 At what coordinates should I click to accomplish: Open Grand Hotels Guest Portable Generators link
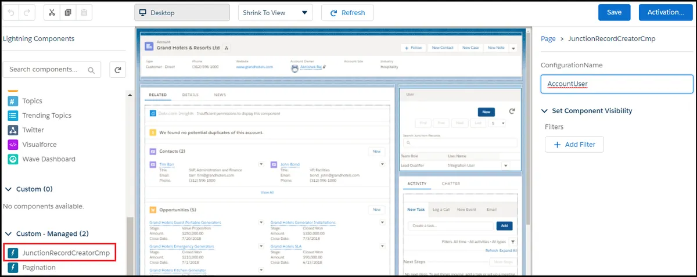[x=185, y=222]
